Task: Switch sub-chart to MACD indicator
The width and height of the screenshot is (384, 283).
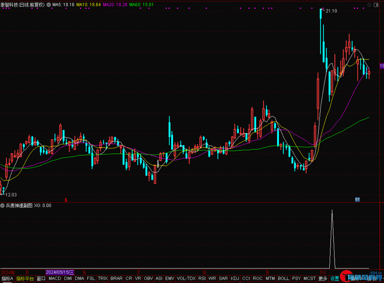Action: pos(55,278)
